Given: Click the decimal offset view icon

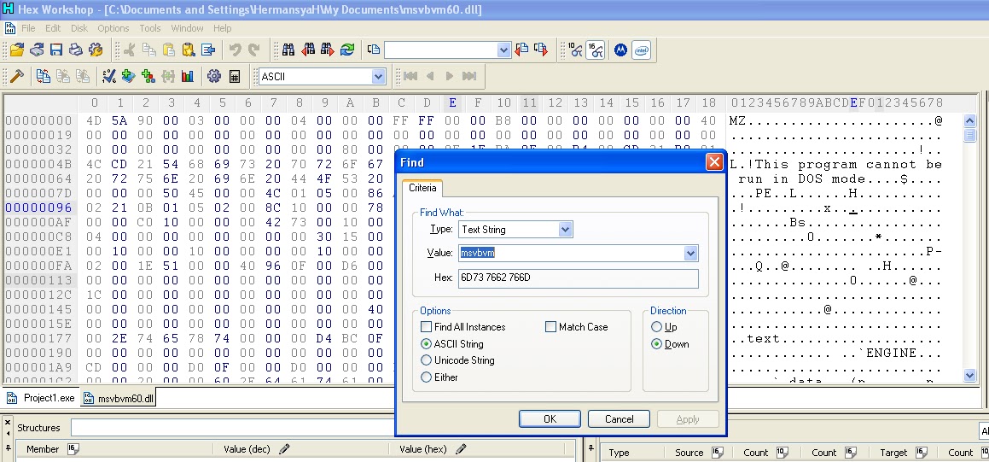Looking at the screenshot, I should tap(575, 50).
